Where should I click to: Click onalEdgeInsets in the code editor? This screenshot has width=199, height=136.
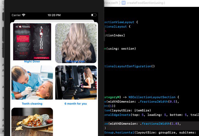(118, 115)
